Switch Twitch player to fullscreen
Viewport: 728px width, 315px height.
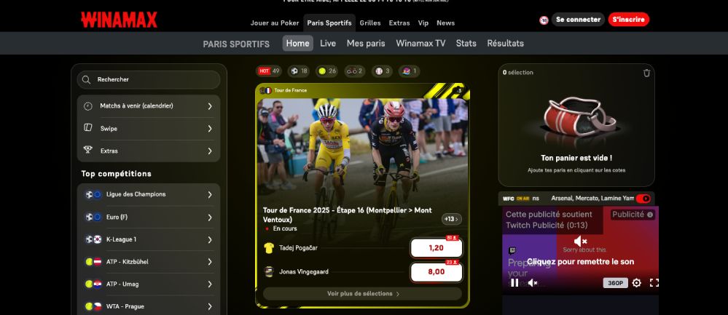click(x=654, y=282)
